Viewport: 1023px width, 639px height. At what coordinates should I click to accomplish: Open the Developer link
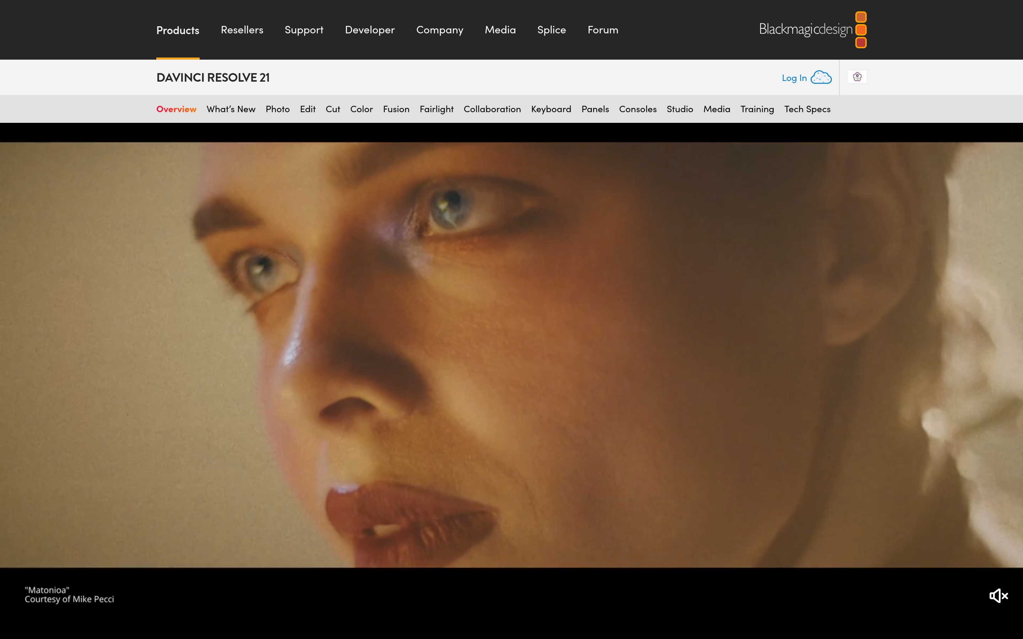pos(369,30)
